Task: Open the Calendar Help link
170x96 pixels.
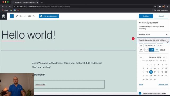Action: click(x=163, y=85)
